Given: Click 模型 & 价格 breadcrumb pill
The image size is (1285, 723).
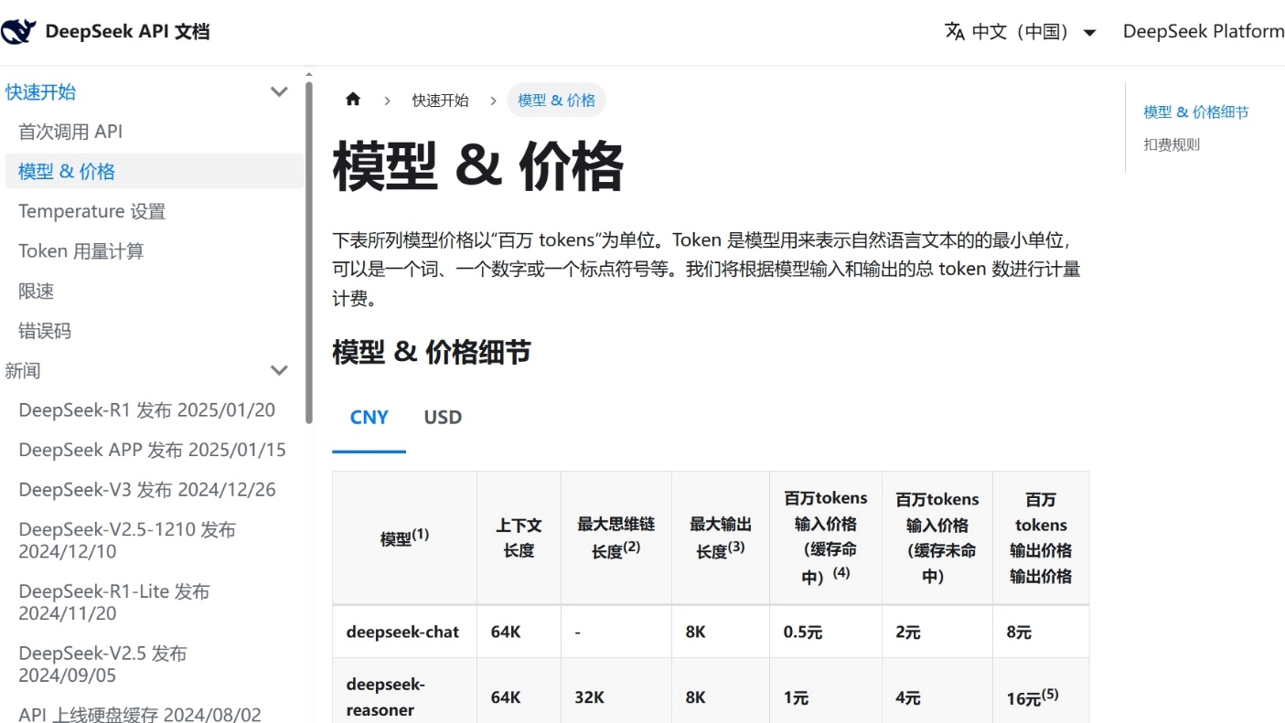Looking at the screenshot, I should [x=556, y=100].
